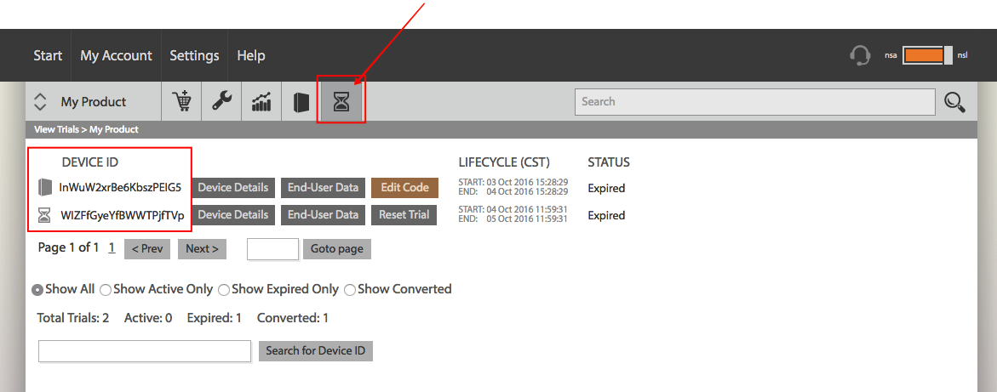
Task: Click Expired status of the Reset Trial row
Action: click(x=606, y=215)
